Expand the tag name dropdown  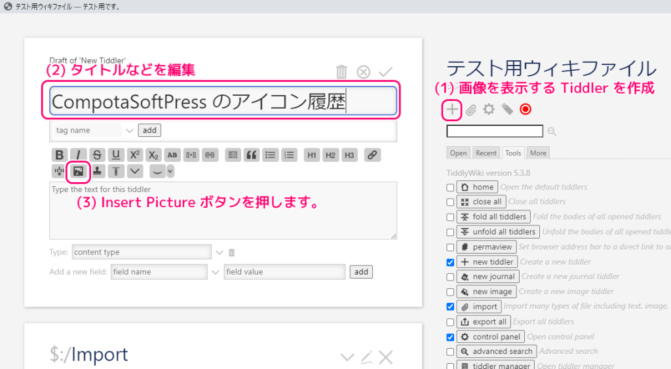coord(130,130)
